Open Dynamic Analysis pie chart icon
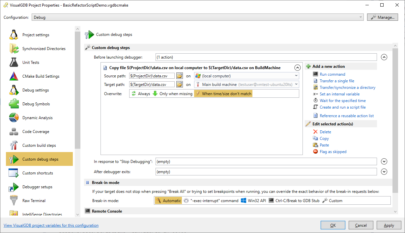Image resolution: width=405 pixels, height=233 pixels. [14, 117]
